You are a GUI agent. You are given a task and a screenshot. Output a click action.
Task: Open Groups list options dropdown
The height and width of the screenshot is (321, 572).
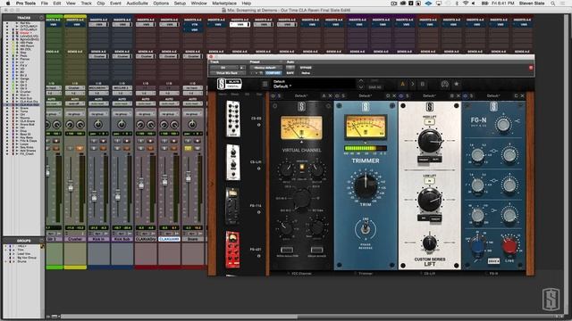click(x=41, y=241)
